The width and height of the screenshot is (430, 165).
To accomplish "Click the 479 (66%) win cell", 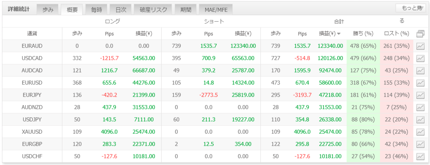I will 363,59.
